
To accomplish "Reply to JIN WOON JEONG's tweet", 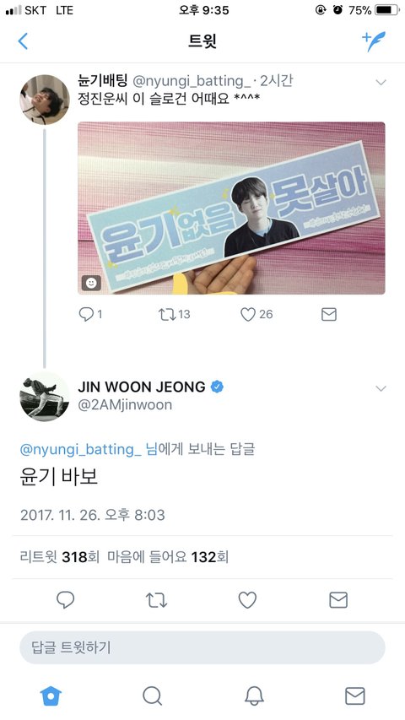I will click(x=65, y=599).
